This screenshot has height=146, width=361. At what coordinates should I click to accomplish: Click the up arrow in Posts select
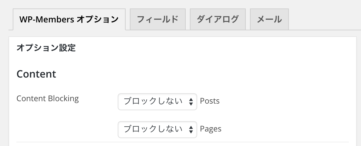click(191, 99)
